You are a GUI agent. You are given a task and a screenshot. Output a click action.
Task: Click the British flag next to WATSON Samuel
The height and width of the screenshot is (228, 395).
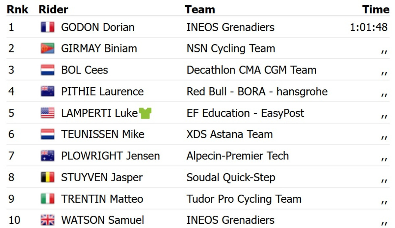(48, 220)
